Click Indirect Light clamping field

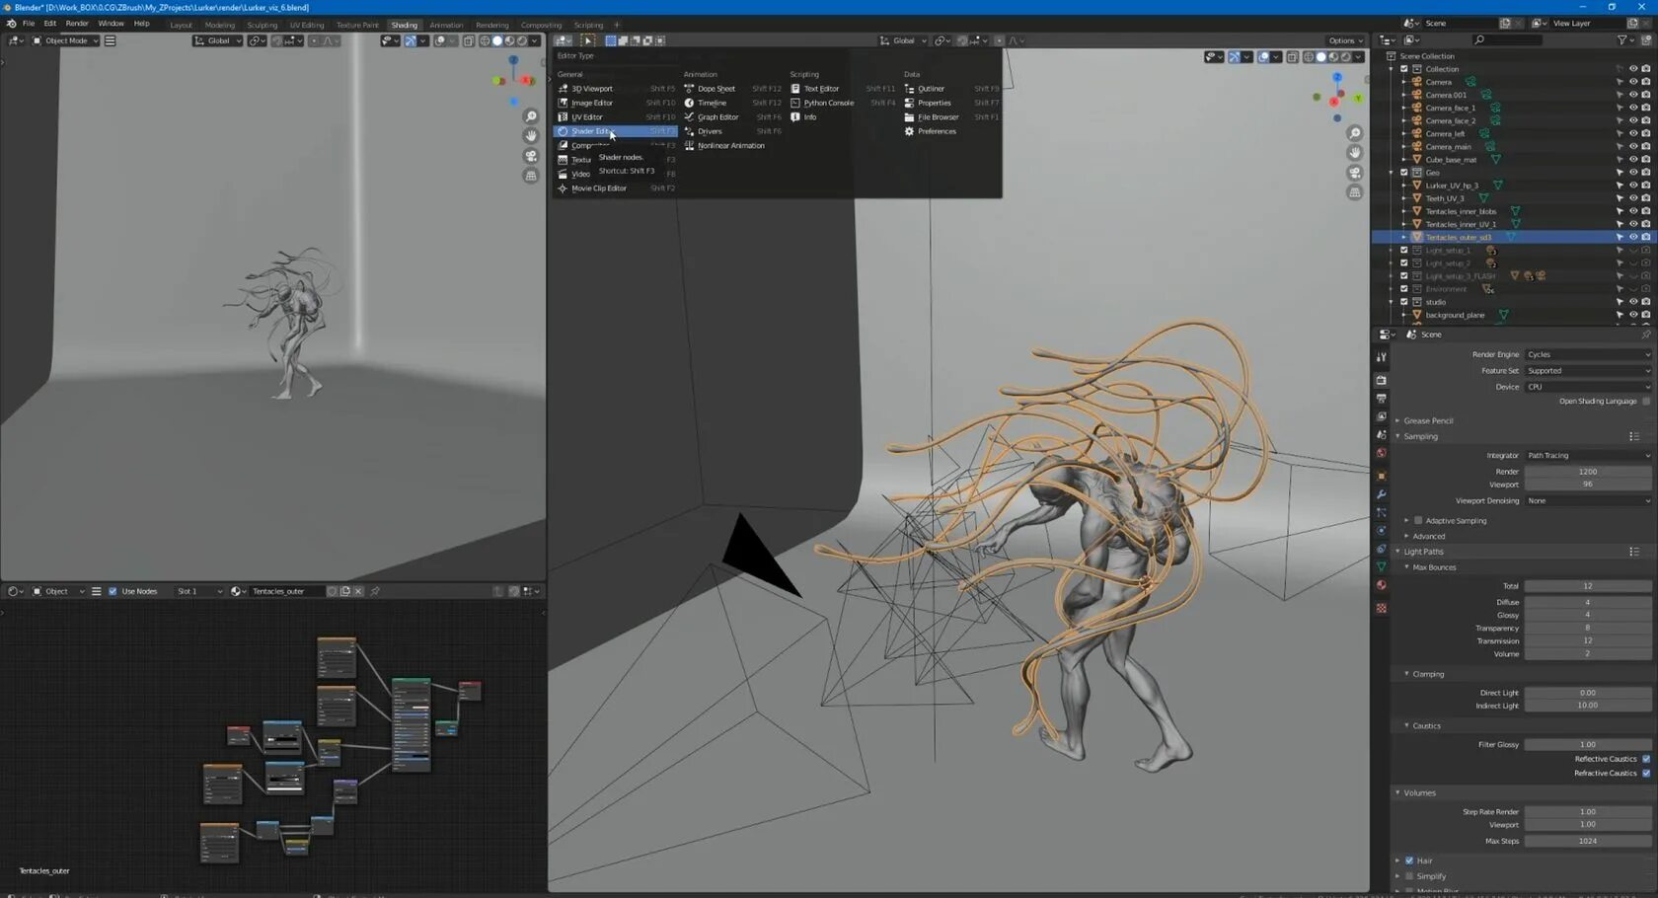pos(1587,706)
